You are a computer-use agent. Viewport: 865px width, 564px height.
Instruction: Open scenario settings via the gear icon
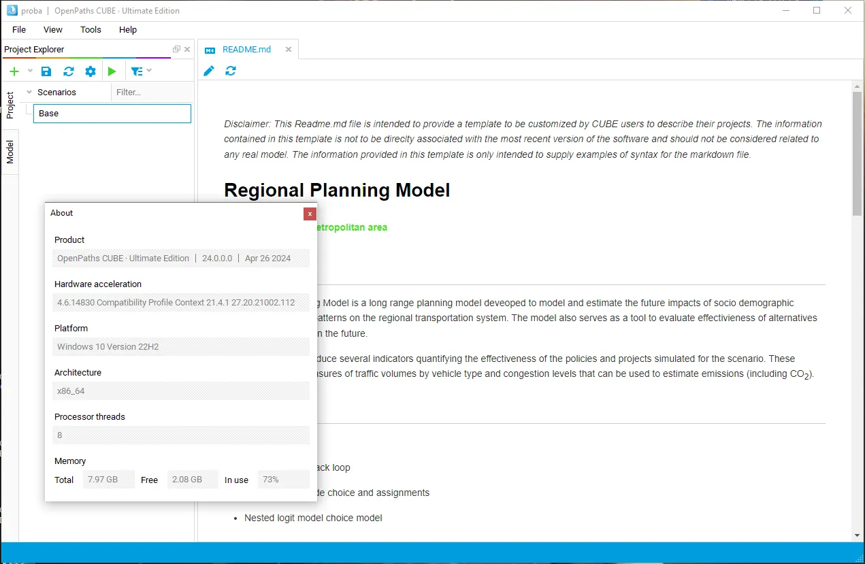tap(91, 71)
